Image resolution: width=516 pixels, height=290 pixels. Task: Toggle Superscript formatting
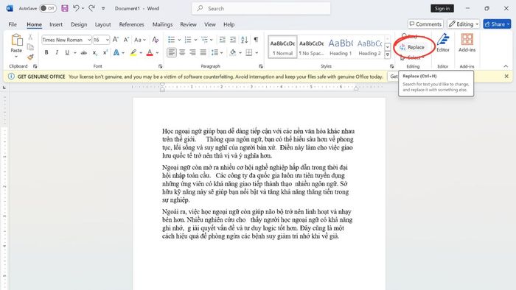pos(105,52)
